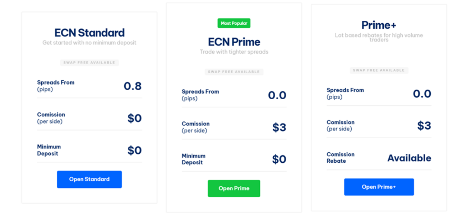Click the ECN Prime card title

click(234, 42)
